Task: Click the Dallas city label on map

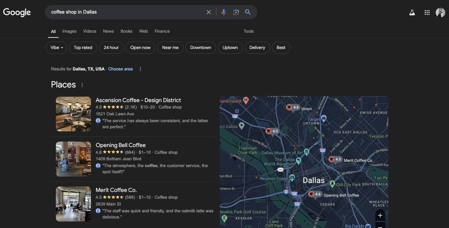Action: [314, 180]
